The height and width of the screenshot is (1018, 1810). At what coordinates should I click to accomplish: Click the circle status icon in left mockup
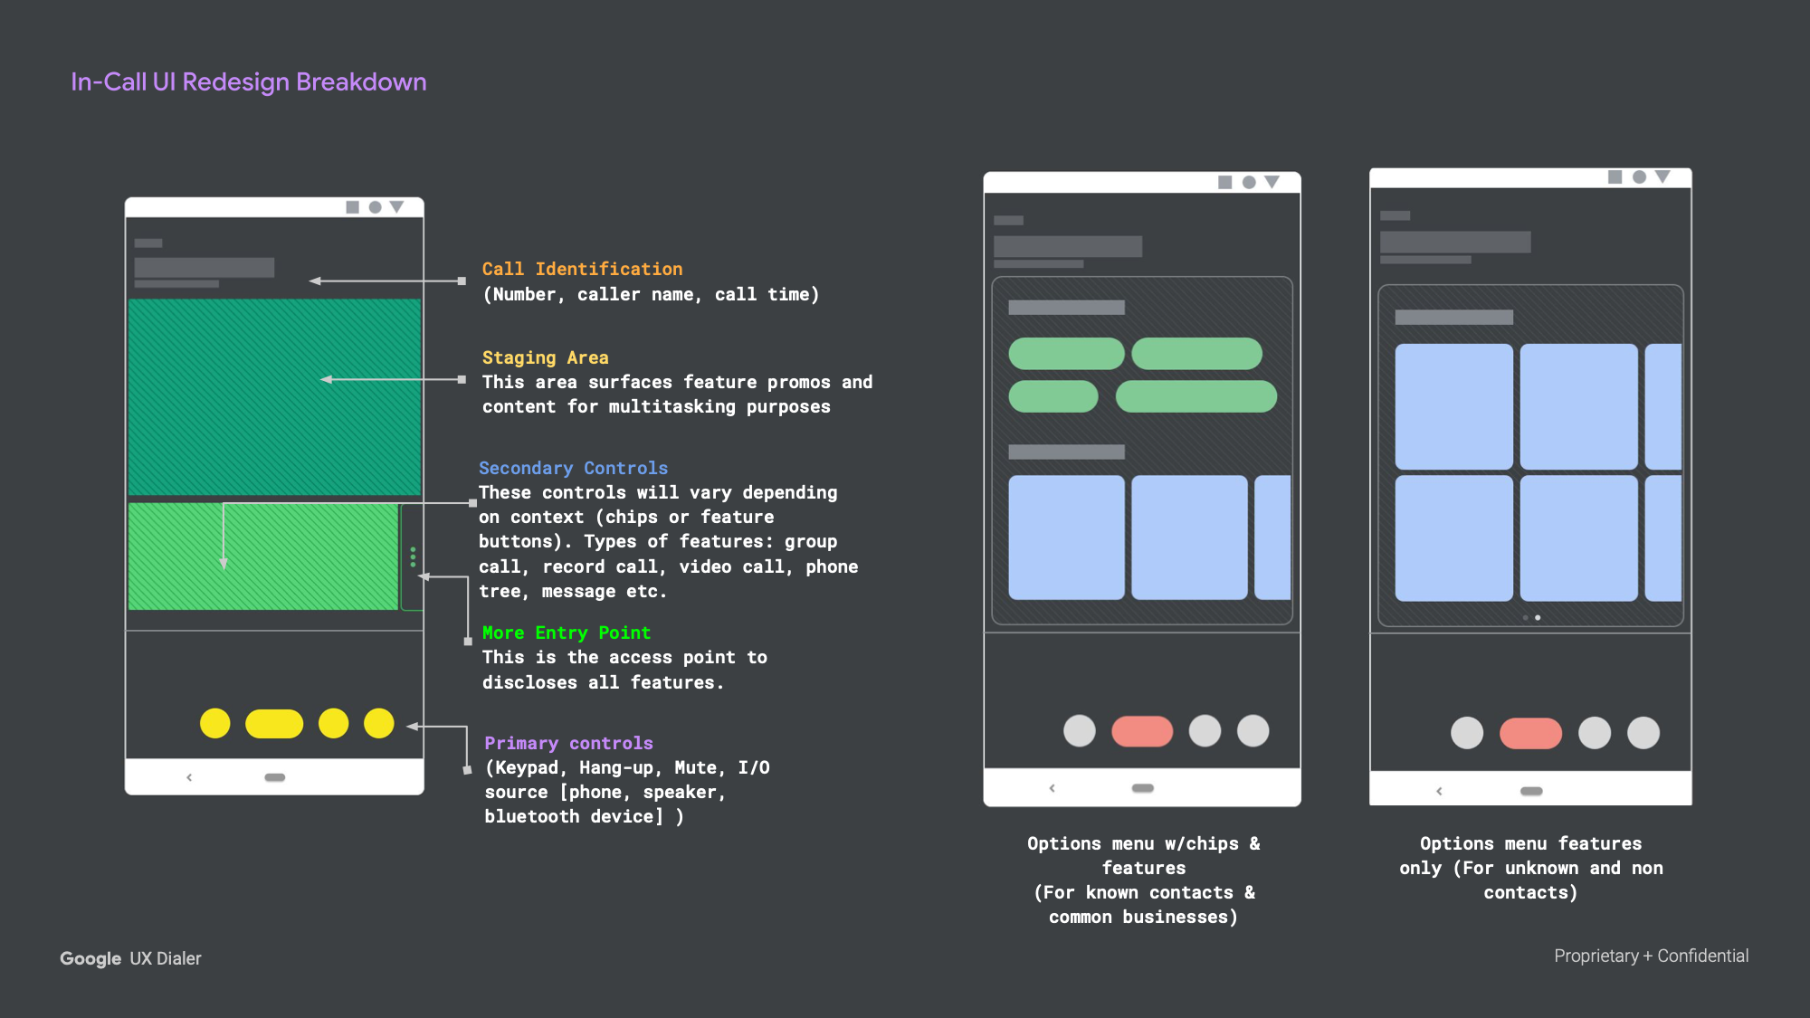[x=375, y=207]
